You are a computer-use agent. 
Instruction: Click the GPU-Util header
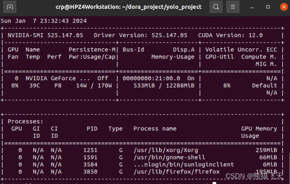pyautogui.click(x=219, y=57)
